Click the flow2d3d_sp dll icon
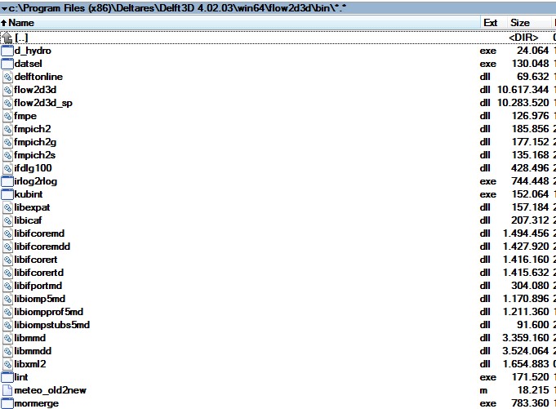Image resolution: width=556 pixels, height=409 pixels. 7,103
